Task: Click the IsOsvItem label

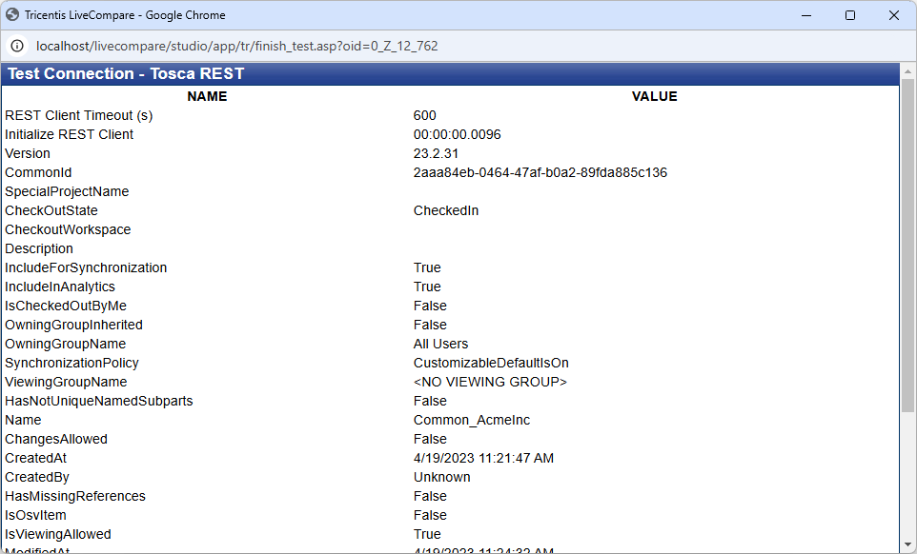Action: (35, 516)
